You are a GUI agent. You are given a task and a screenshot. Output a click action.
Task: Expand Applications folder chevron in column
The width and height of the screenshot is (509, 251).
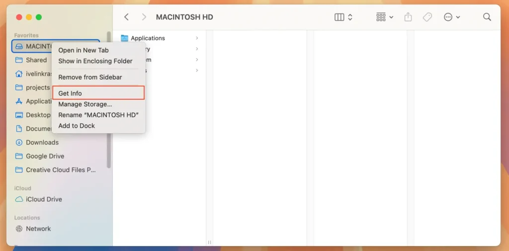(197, 38)
